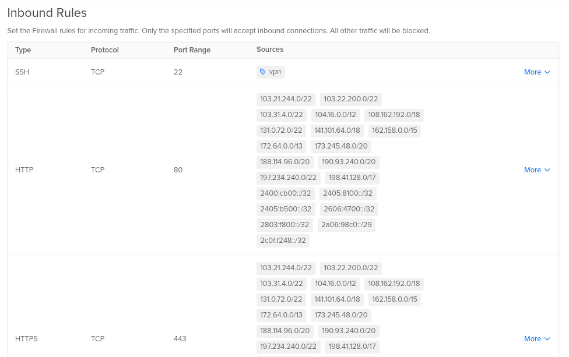
Task: Click 197.234.240.0/22 in the HTTP rule
Action: (x=288, y=178)
